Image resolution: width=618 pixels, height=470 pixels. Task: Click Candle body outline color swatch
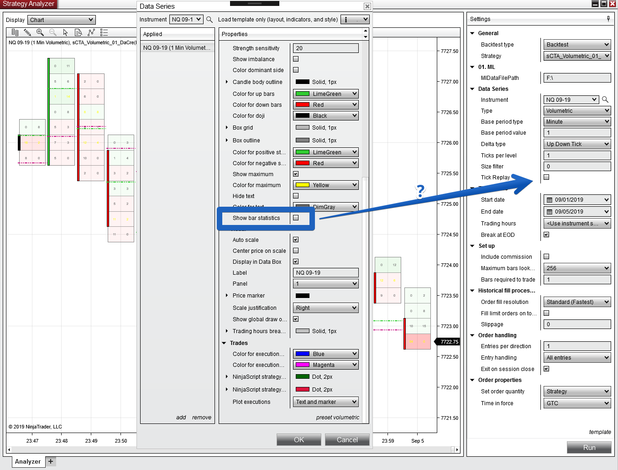click(303, 82)
